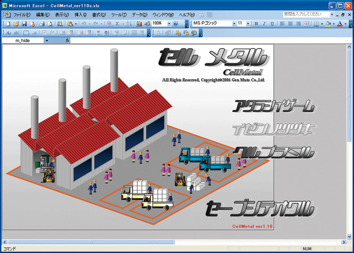Screen dimensions: 354x253
Task: Expand the 100% zoom dropdown
Action: click(169, 24)
